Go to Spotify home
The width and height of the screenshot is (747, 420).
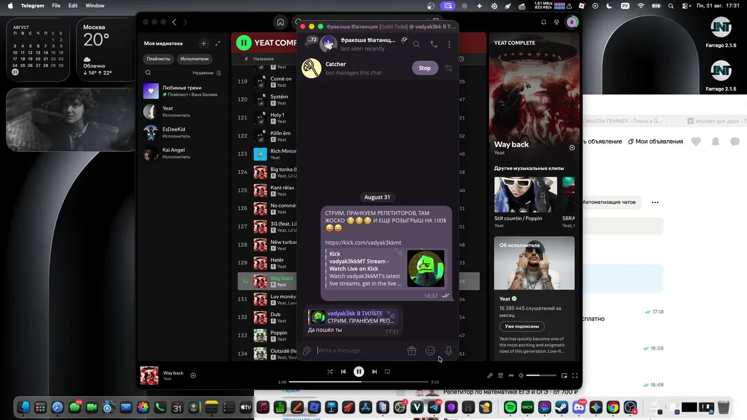281,22
